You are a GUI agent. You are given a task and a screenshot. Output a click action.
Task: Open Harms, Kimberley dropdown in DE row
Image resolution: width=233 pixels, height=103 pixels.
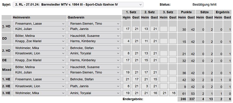tap(94, 60)
